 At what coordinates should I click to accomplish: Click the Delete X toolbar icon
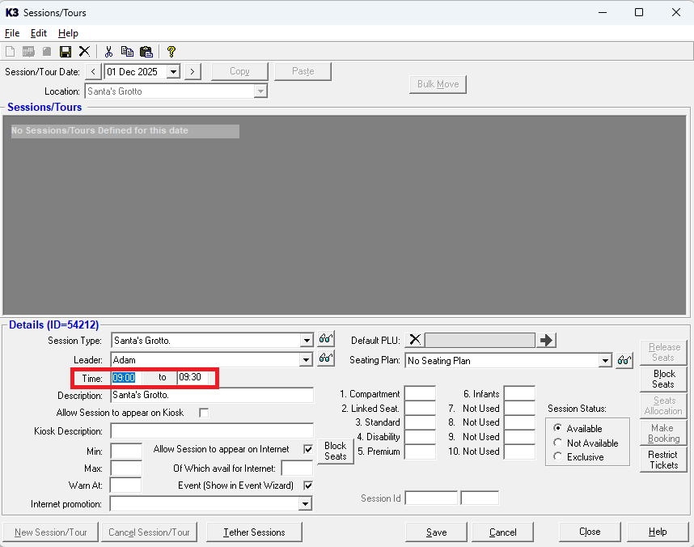coord(84,52)
